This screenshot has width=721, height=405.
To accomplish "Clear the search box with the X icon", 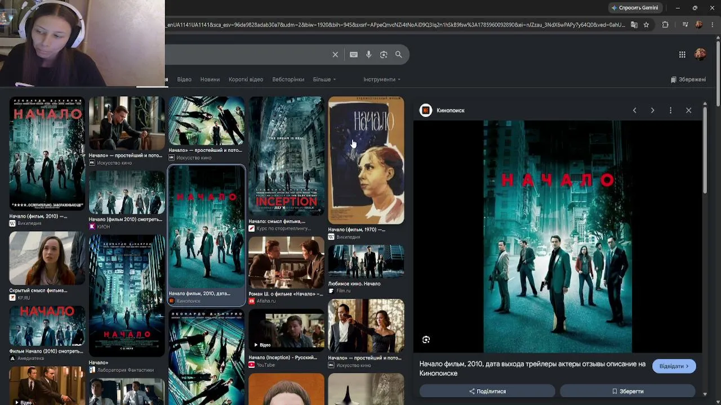I will point(335,55).
